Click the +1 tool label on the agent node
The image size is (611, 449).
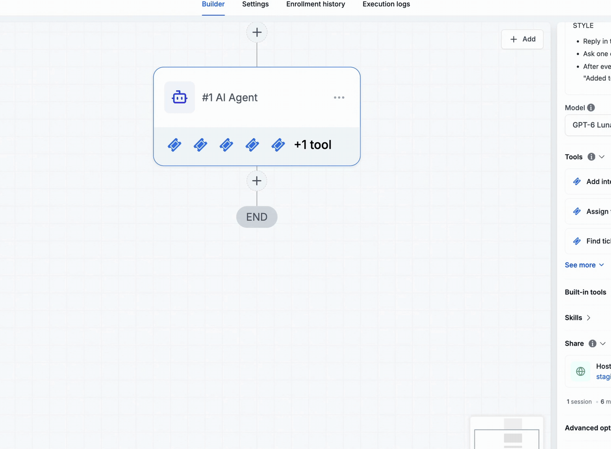click(313, 145)
